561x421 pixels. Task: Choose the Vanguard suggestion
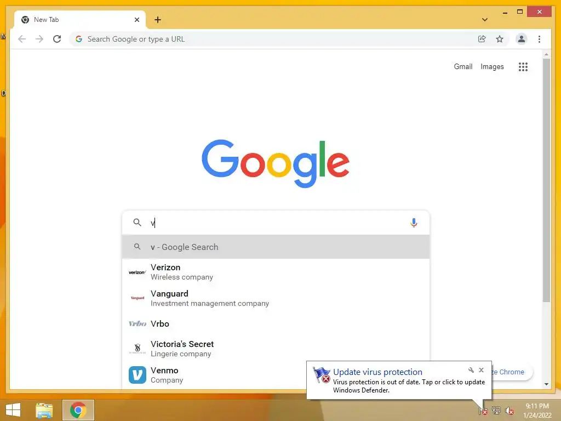[276, 298]
